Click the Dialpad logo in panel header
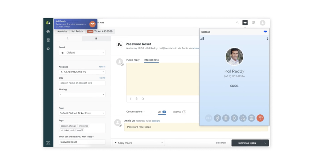This screenshot has width=314, height=165. [x=265, y=32]
